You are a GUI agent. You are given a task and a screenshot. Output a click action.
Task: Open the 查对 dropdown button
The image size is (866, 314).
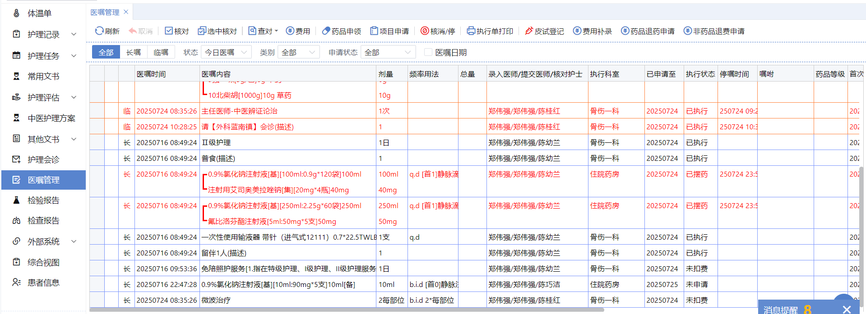point(264,31)
